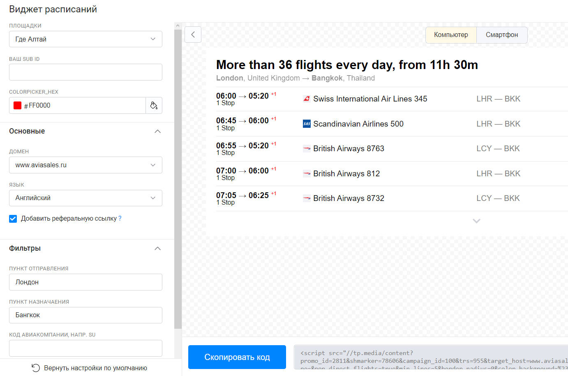This screenshot has width=568, height=376.
Task: Click the scrollbar up arrow on settings panel
Action: pyautogui.click(x=178, y=25)
